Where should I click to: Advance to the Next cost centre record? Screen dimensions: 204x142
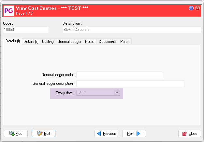(x=134, y=134)
